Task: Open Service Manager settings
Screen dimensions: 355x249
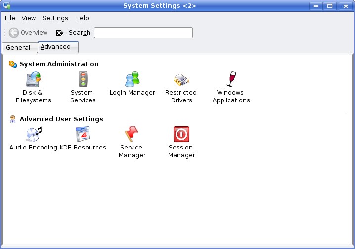Action: pos(132,135)
